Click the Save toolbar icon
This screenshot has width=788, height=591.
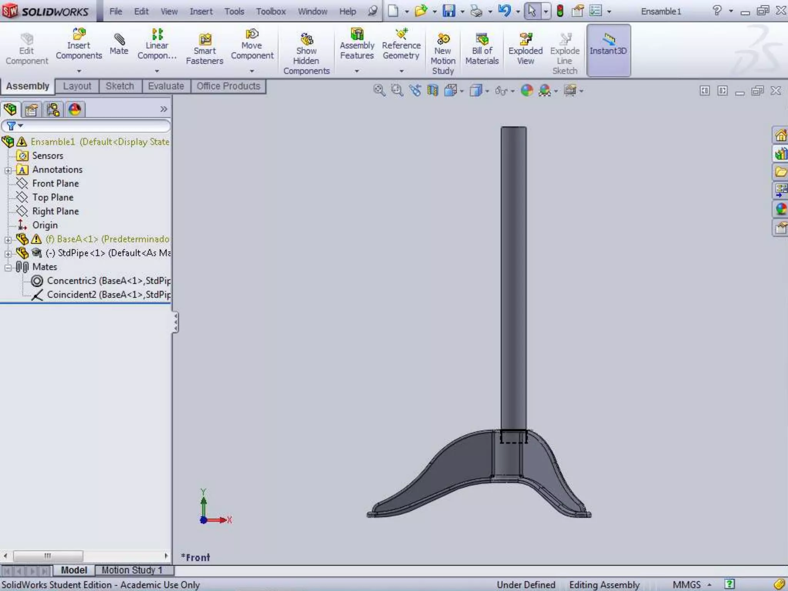pos(449,11)
